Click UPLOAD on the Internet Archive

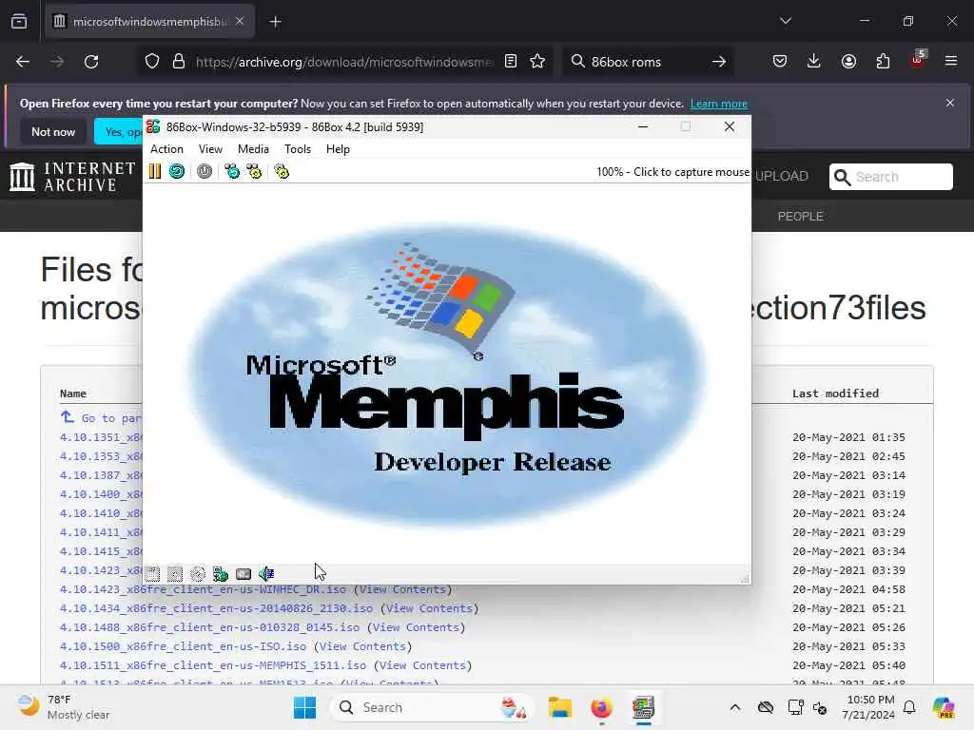[782, 176]
